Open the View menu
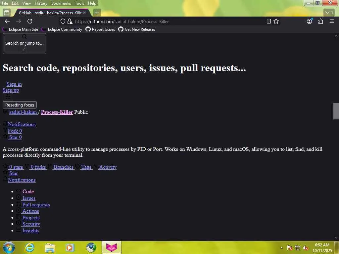339x254 pixels. click(x=26, y=3)
